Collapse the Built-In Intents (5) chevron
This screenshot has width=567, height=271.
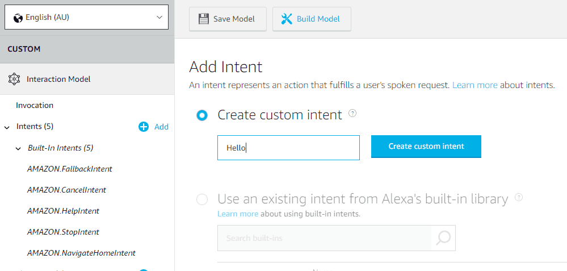18,148
